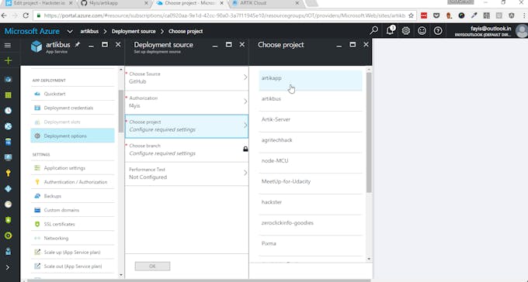Click the Application settings icon
This screenshot has width=528, height=282.
(37, 167)
